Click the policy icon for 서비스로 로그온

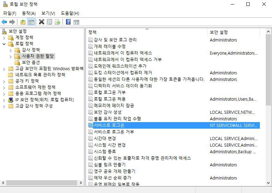[90, 125]
